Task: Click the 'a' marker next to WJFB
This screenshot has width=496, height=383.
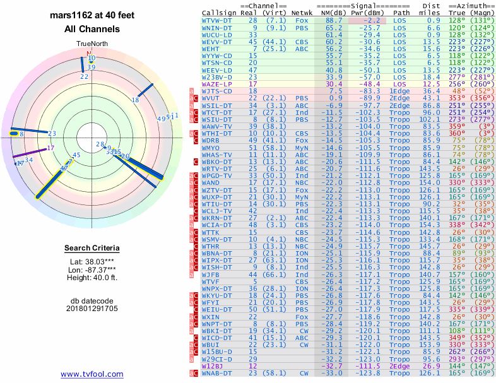Action: 192,274
